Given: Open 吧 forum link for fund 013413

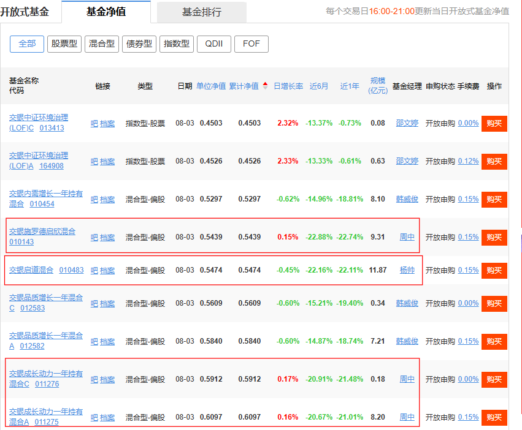Looking at the screenshot, I should [x=94, y=124].
